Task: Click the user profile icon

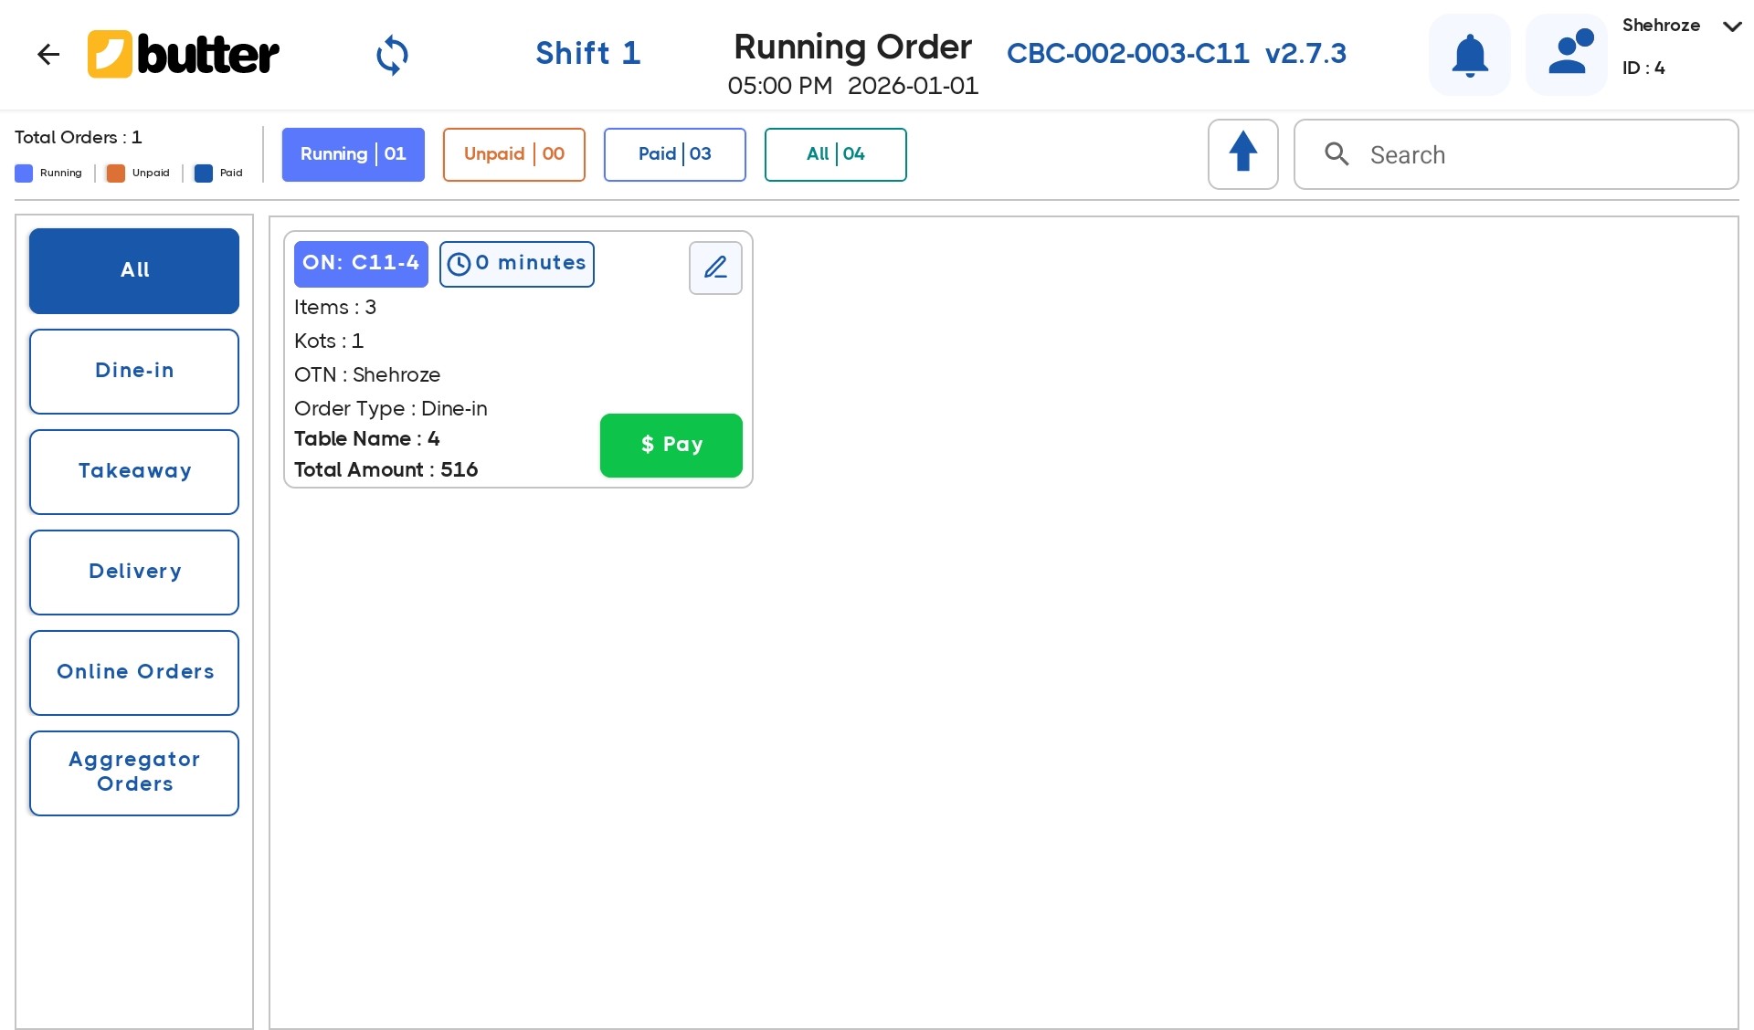Action: click(1566, 54)
